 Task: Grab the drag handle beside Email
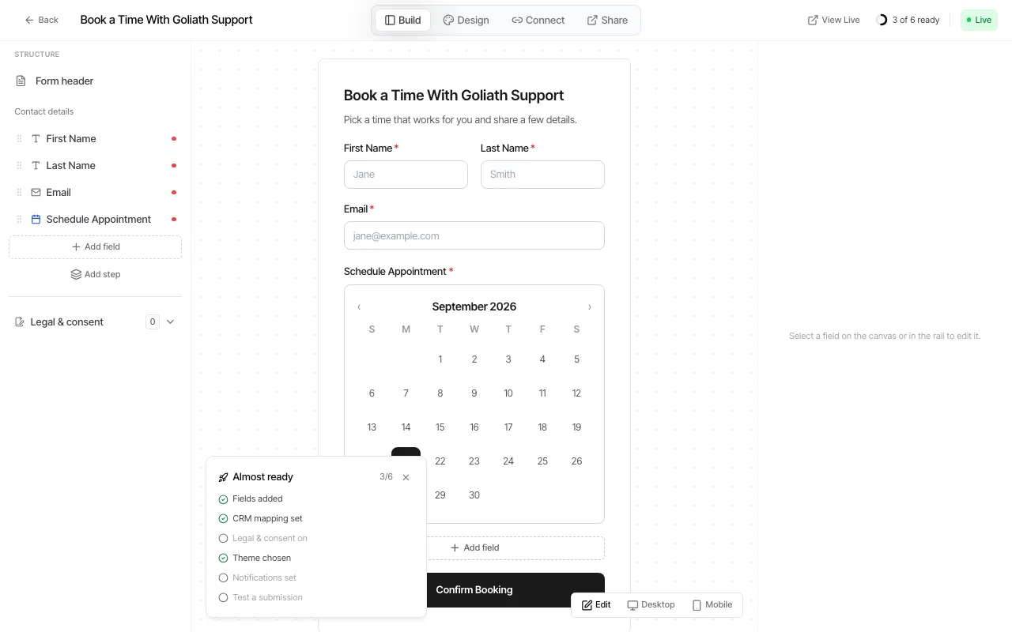[20, 192]
